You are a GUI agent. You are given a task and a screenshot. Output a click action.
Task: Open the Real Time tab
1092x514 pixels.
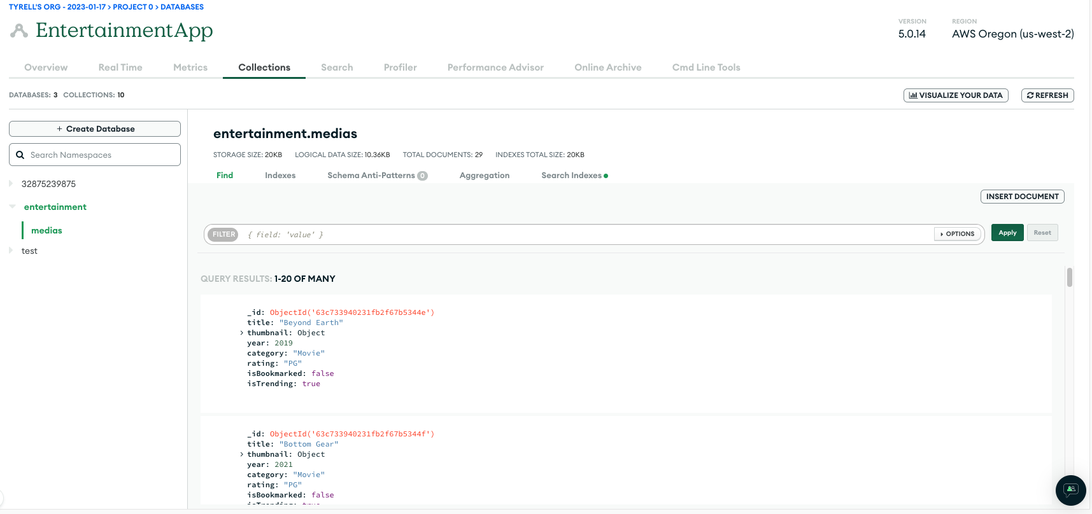120,67
